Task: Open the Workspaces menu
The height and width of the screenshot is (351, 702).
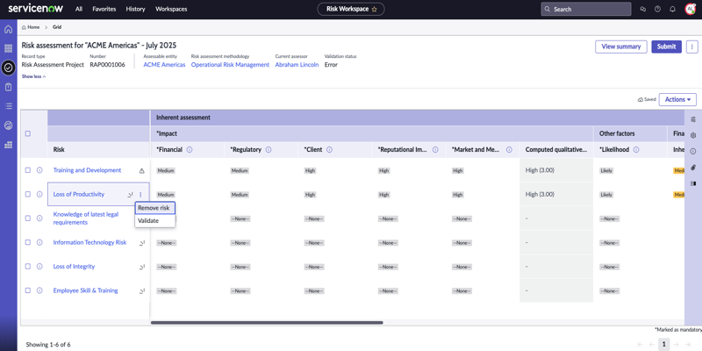Action: click(x=171, y=9)
